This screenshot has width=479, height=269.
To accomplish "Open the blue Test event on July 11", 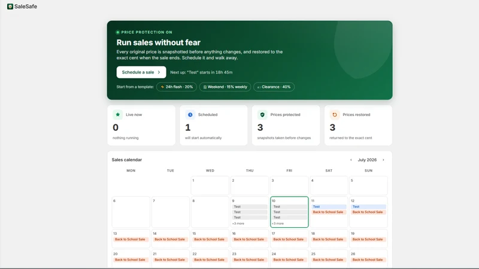I will (329, 206).
